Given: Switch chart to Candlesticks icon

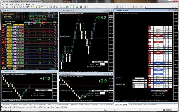Looking at the screenshot, I should tap(54, 7).
